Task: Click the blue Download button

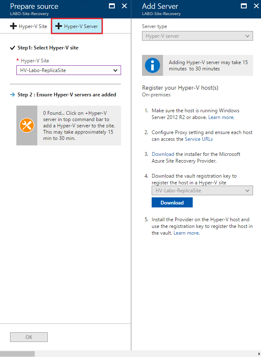Action: 172,202
